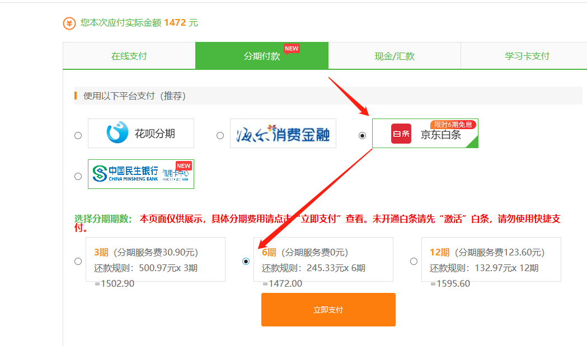The height and width of the screenshot is (346, 587).
Task: Switch to the 学习卡支付 tab
Action: click(527, 56)
